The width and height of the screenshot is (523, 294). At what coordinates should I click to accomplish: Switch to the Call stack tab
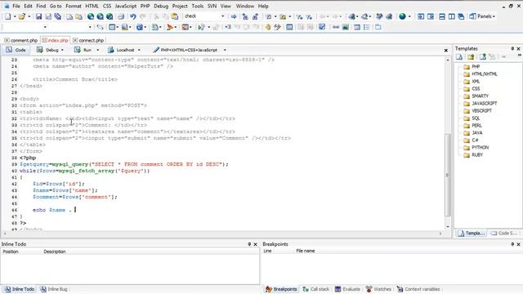pyautogui.click(x=316, y=289)
